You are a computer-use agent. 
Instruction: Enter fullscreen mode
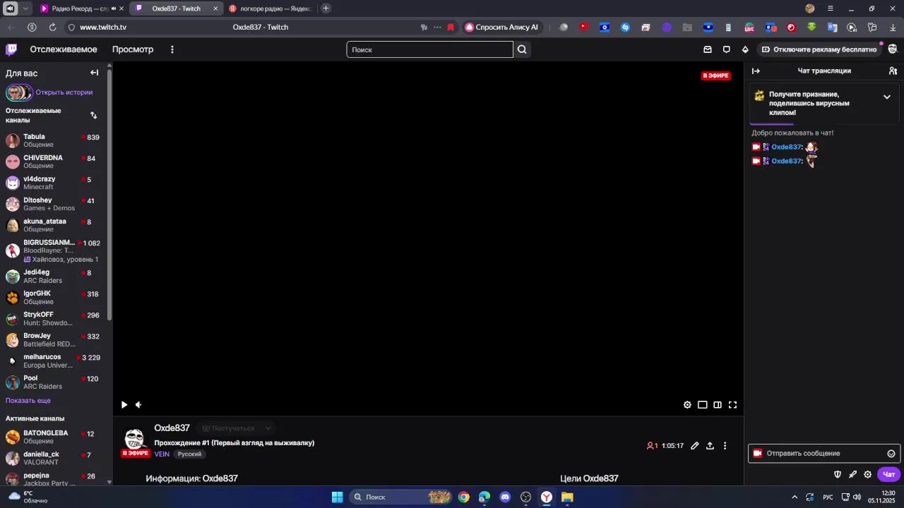[x=732, y=405]
